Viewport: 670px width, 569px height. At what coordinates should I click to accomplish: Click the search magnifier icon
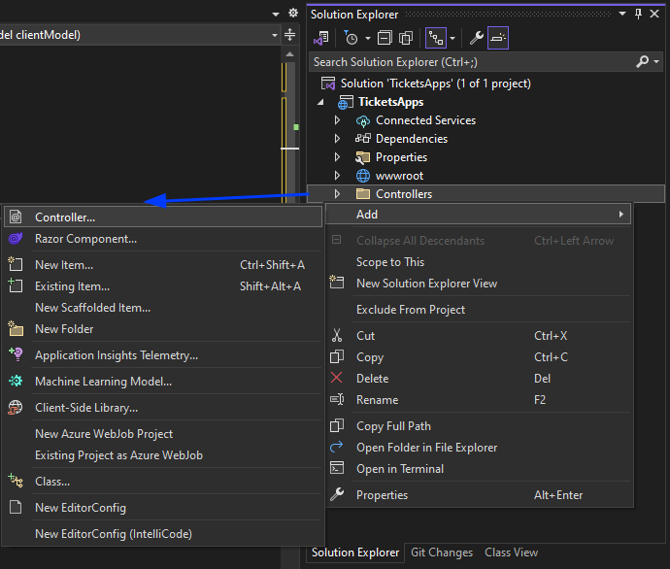(642, 62)
